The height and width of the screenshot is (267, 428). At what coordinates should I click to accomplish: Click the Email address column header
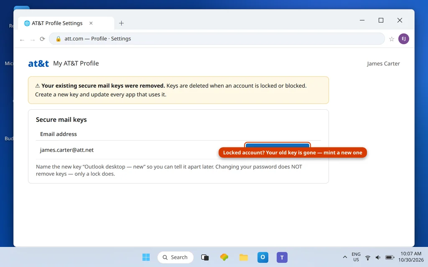pos(59,134)
